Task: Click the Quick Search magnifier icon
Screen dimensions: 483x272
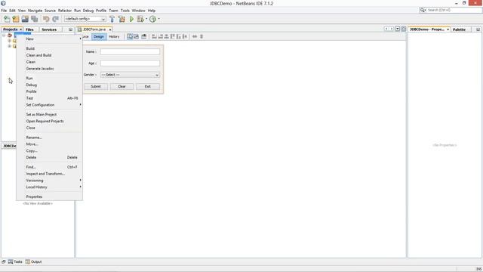Action: (423, 10)
